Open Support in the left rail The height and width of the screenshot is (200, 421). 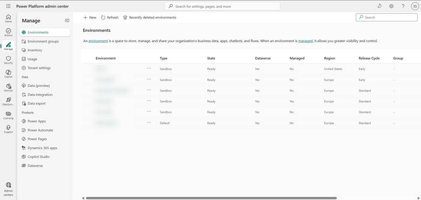(8, 129)
